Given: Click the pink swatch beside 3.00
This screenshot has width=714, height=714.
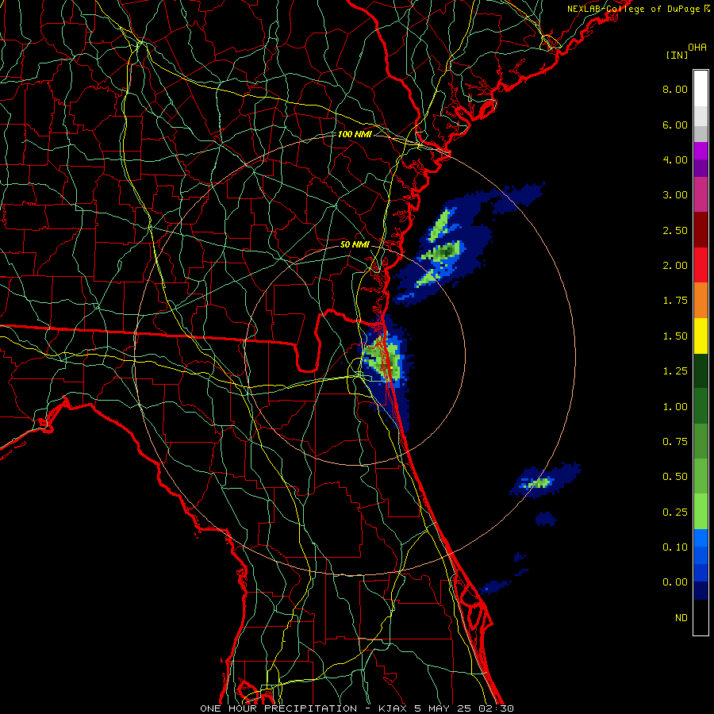Looking at the screenshot, I should (701, 194).
